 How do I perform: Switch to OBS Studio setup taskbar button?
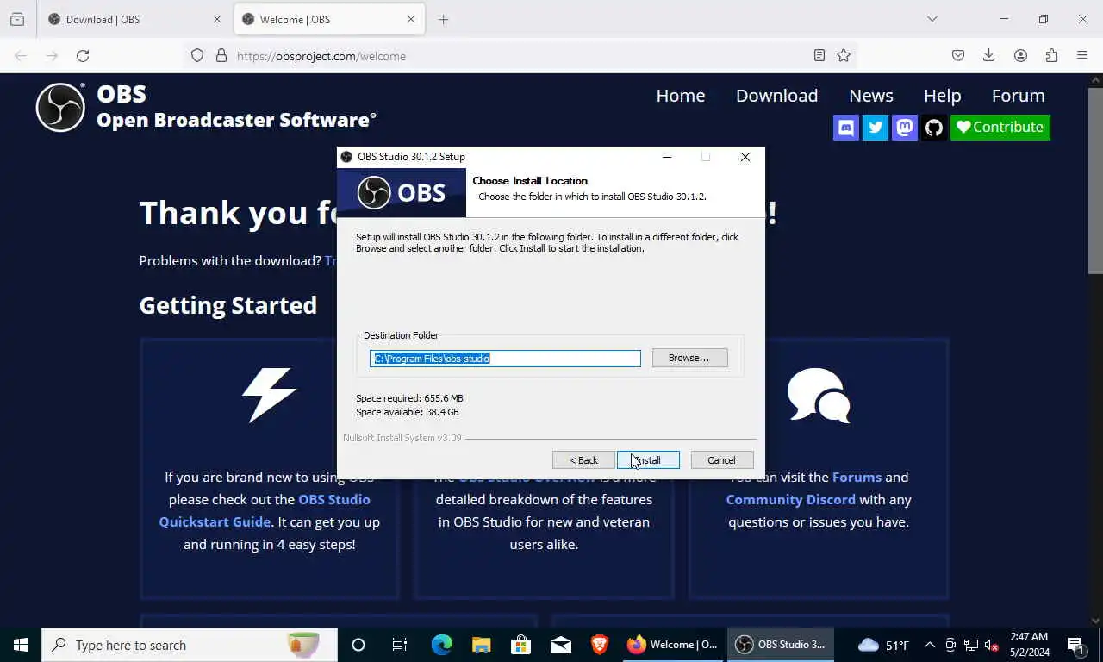click(x=781, y=645)
